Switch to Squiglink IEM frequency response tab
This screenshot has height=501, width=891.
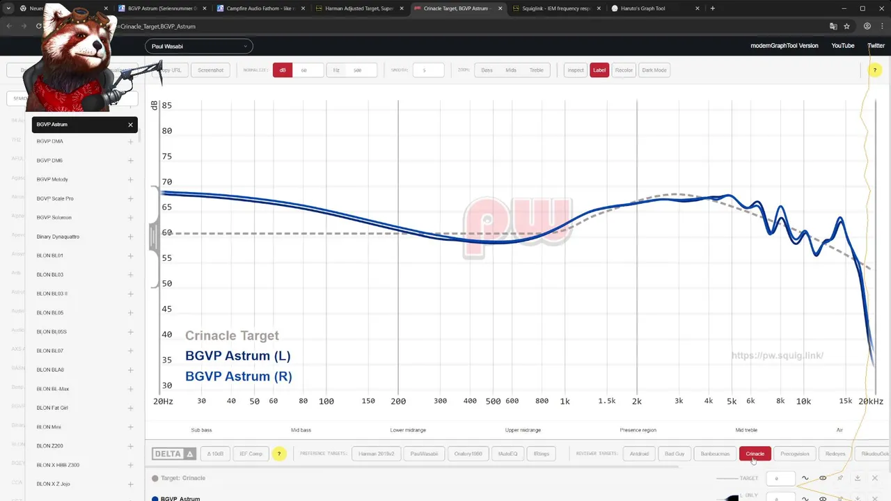pos(555,8)
